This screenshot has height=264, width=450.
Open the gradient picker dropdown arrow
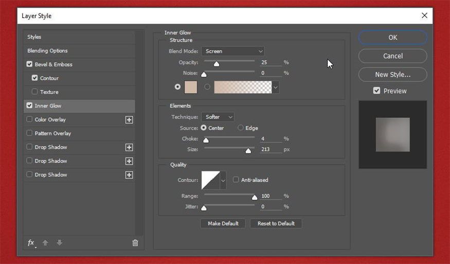point(276,87)
